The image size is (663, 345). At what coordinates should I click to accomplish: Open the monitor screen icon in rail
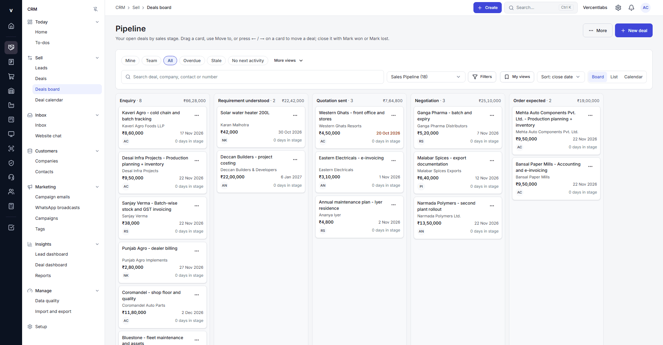tap(11, 134)
